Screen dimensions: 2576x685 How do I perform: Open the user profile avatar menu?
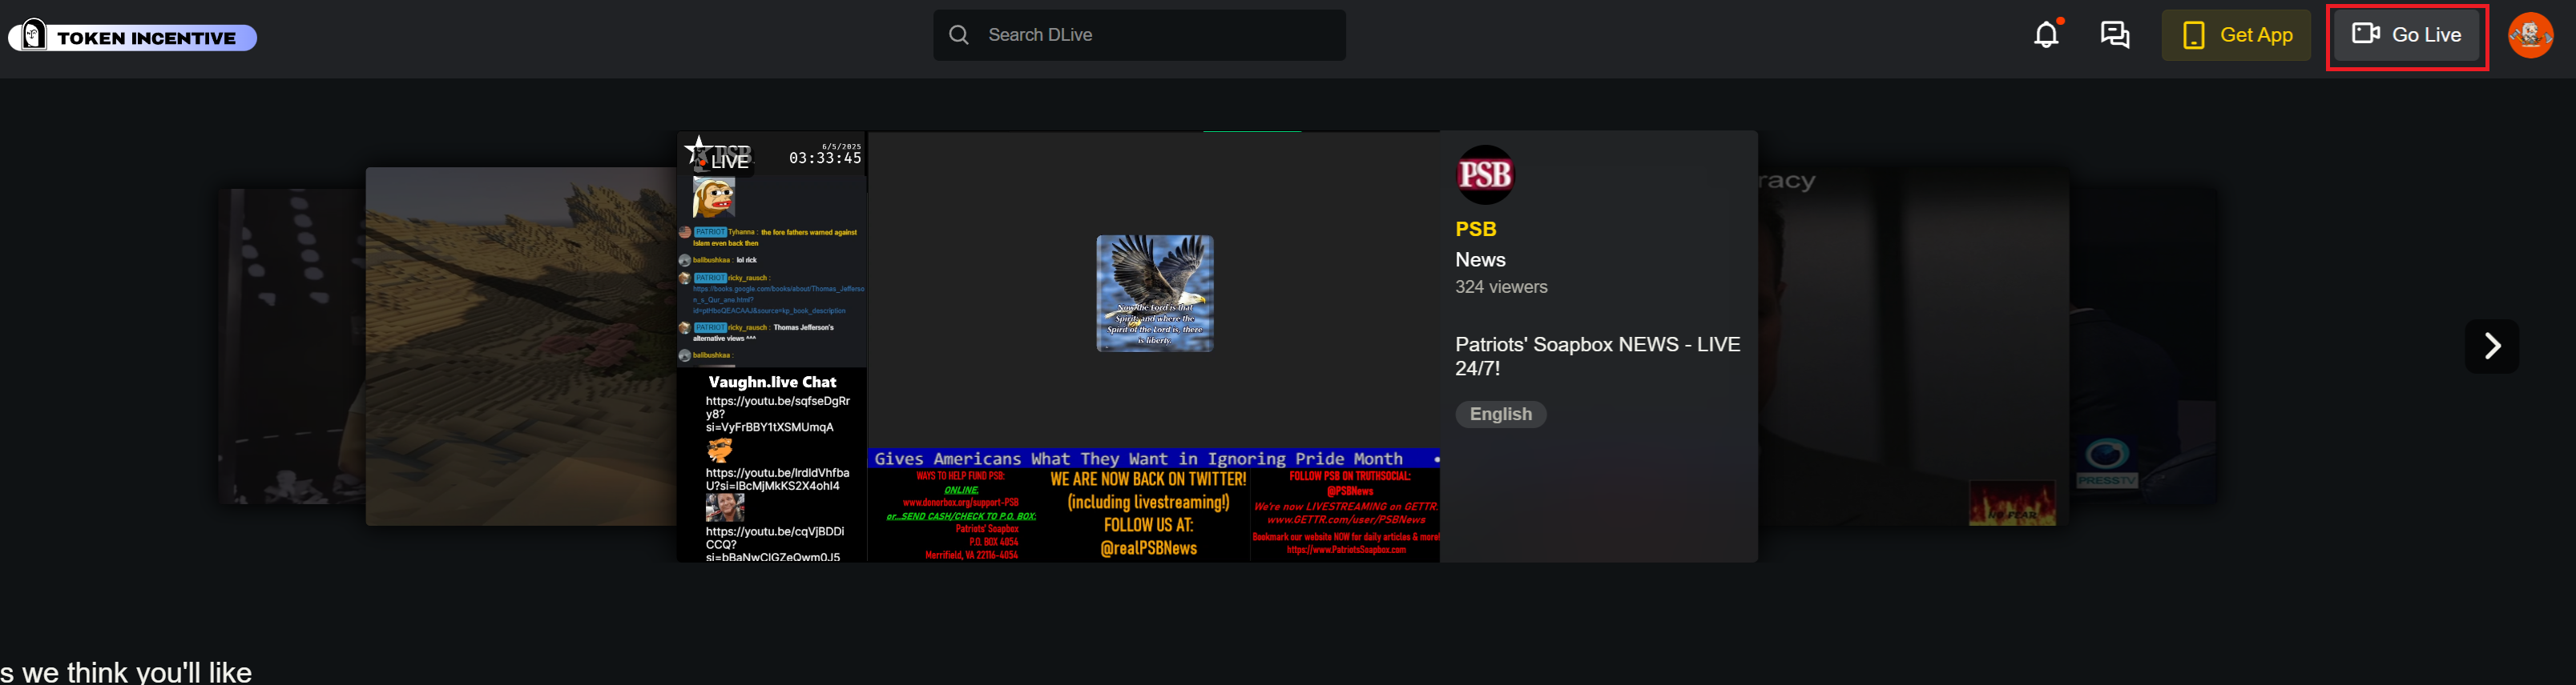pyautogui.click(x=2530, y=35)
